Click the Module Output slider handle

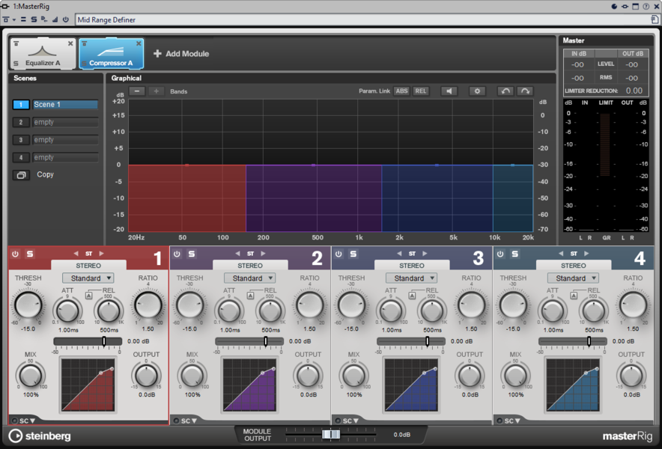pos(331,434)
